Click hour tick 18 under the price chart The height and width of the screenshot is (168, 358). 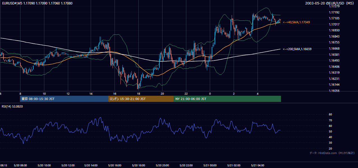pos(139,94)
